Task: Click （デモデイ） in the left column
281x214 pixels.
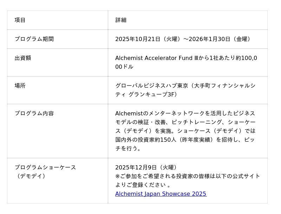Action: click(31, 176)
